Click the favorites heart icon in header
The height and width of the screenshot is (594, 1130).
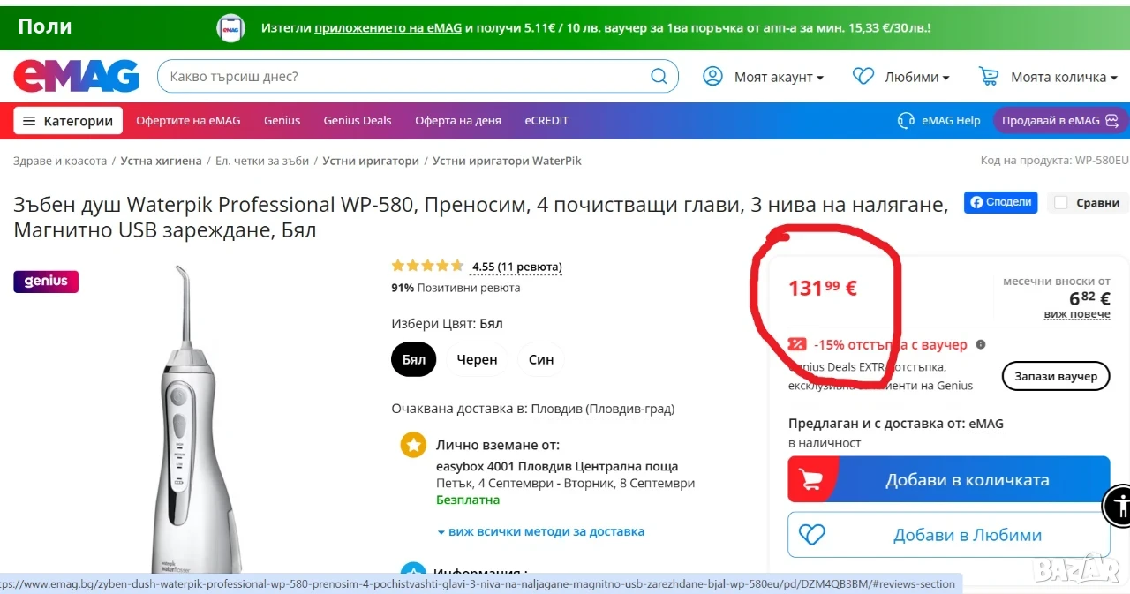click(x=863, y=77)
